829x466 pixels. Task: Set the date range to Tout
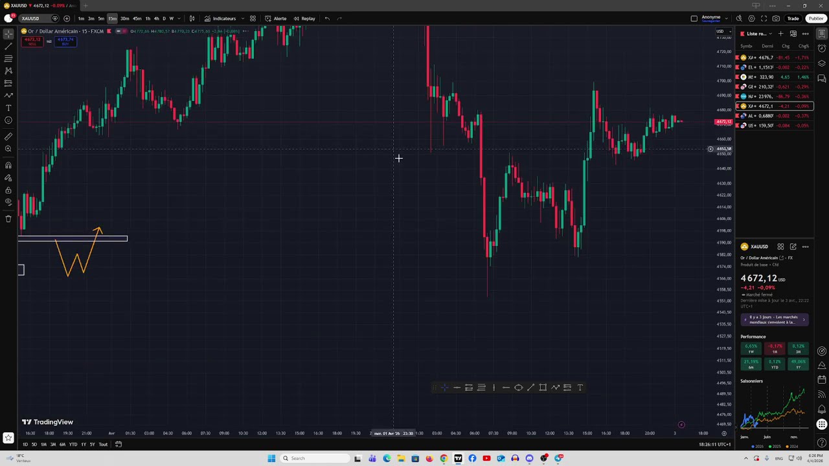[x=103, y=444]
